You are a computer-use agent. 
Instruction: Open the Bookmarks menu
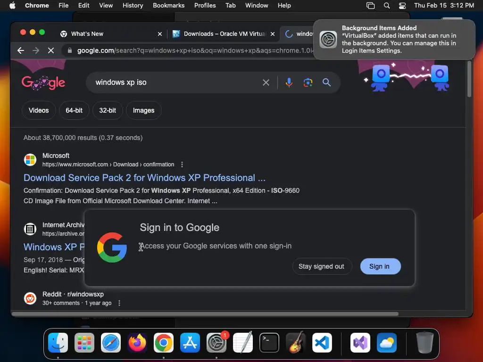tap(168, 6)
